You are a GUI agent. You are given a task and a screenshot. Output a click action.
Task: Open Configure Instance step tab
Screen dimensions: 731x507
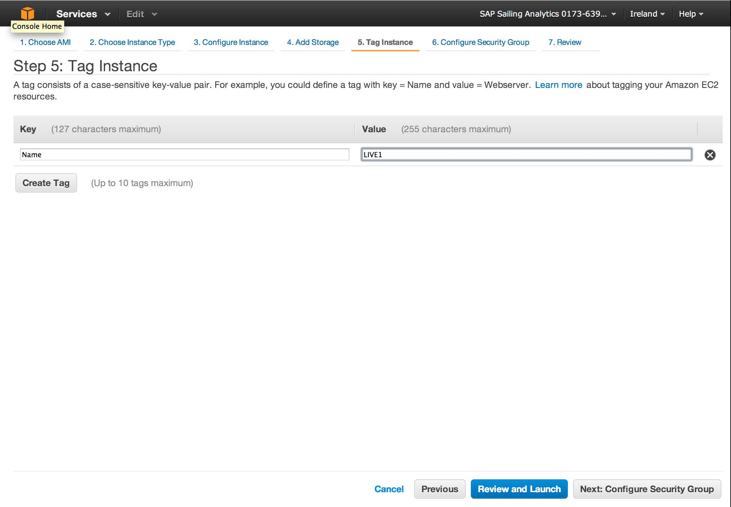[231, 42]
